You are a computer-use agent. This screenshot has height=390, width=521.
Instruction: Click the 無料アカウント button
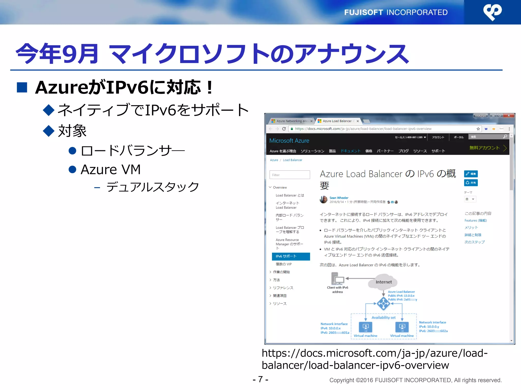pyautogui.click(x=488, y=148)
